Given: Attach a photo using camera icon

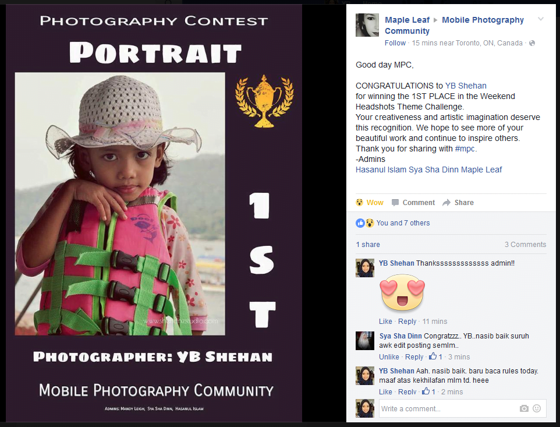Looking at the screenshot, I should 524,408.
